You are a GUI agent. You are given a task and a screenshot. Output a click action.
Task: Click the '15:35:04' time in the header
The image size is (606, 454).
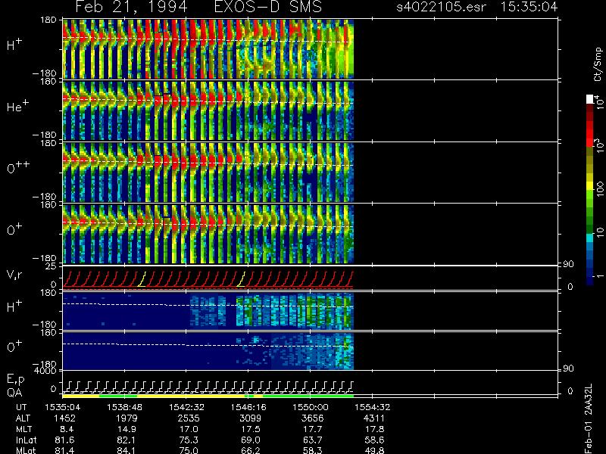pos(529,7)
